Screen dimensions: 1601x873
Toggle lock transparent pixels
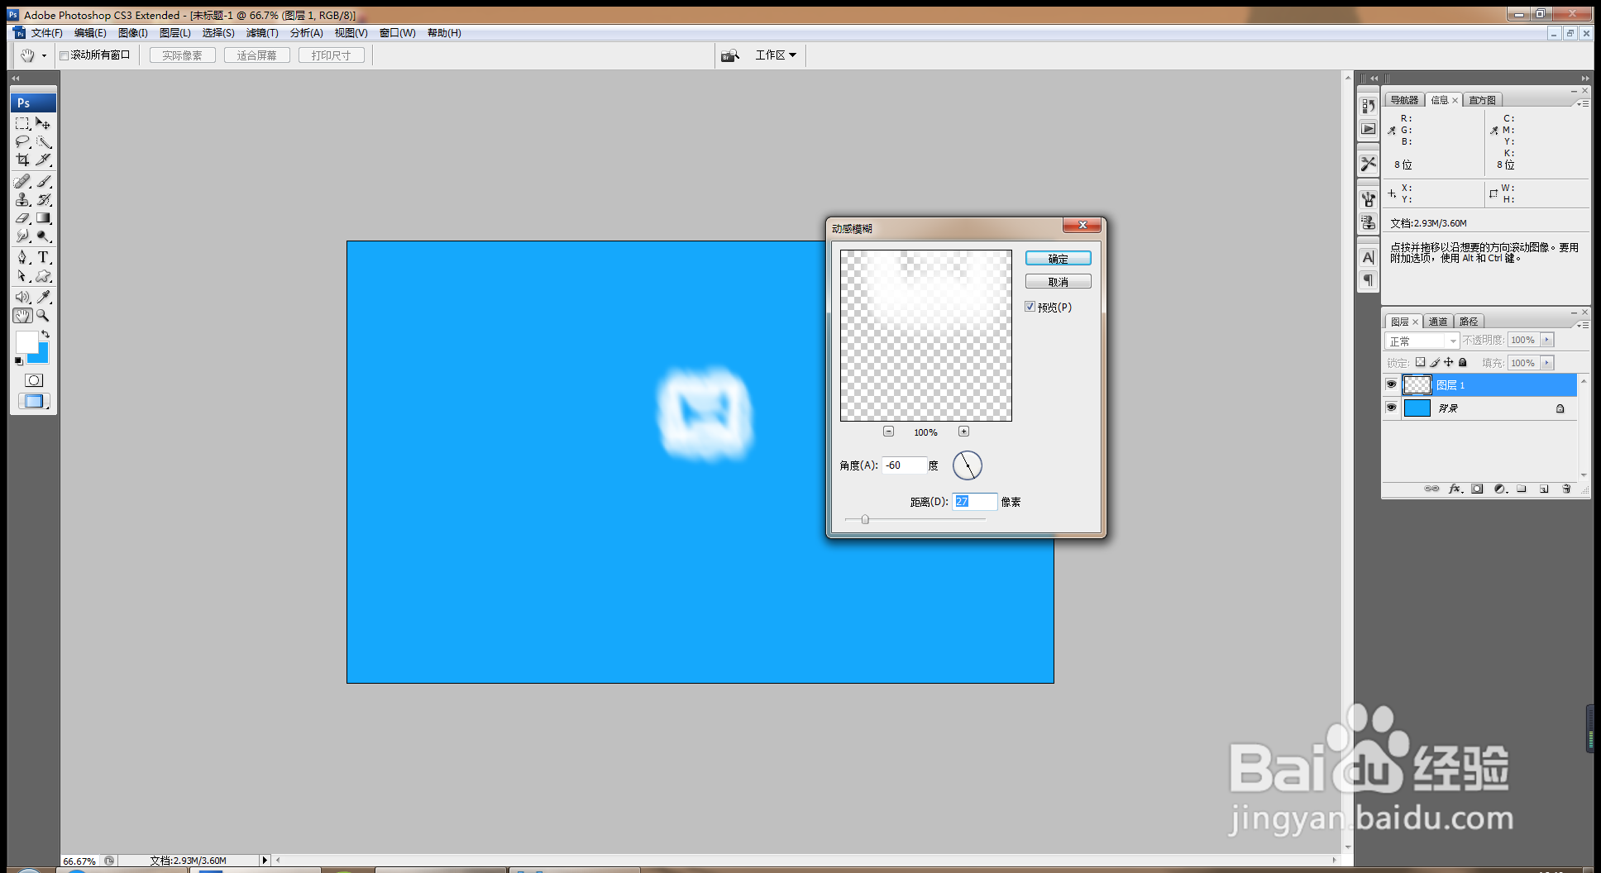point(1420,362)
